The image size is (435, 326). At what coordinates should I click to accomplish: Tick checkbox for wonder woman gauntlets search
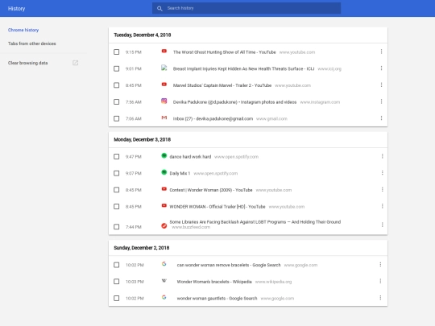click(x=117, y=299)
